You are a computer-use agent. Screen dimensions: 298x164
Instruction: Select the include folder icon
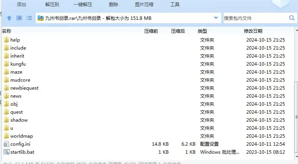pyautogui.click(x=6, y=48)
